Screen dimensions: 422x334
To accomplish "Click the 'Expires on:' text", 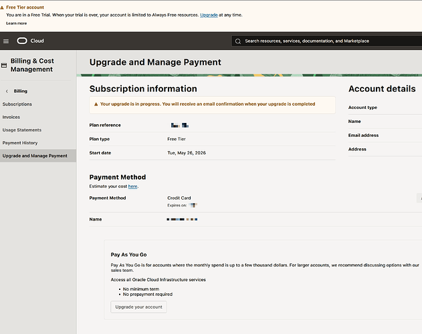I will point(177,206).
